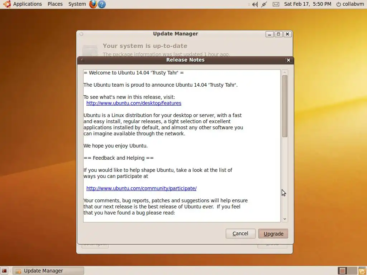Click the Cancel button in Release Notes
Screen dimensions: 367x275
click(x=240, y=233)
